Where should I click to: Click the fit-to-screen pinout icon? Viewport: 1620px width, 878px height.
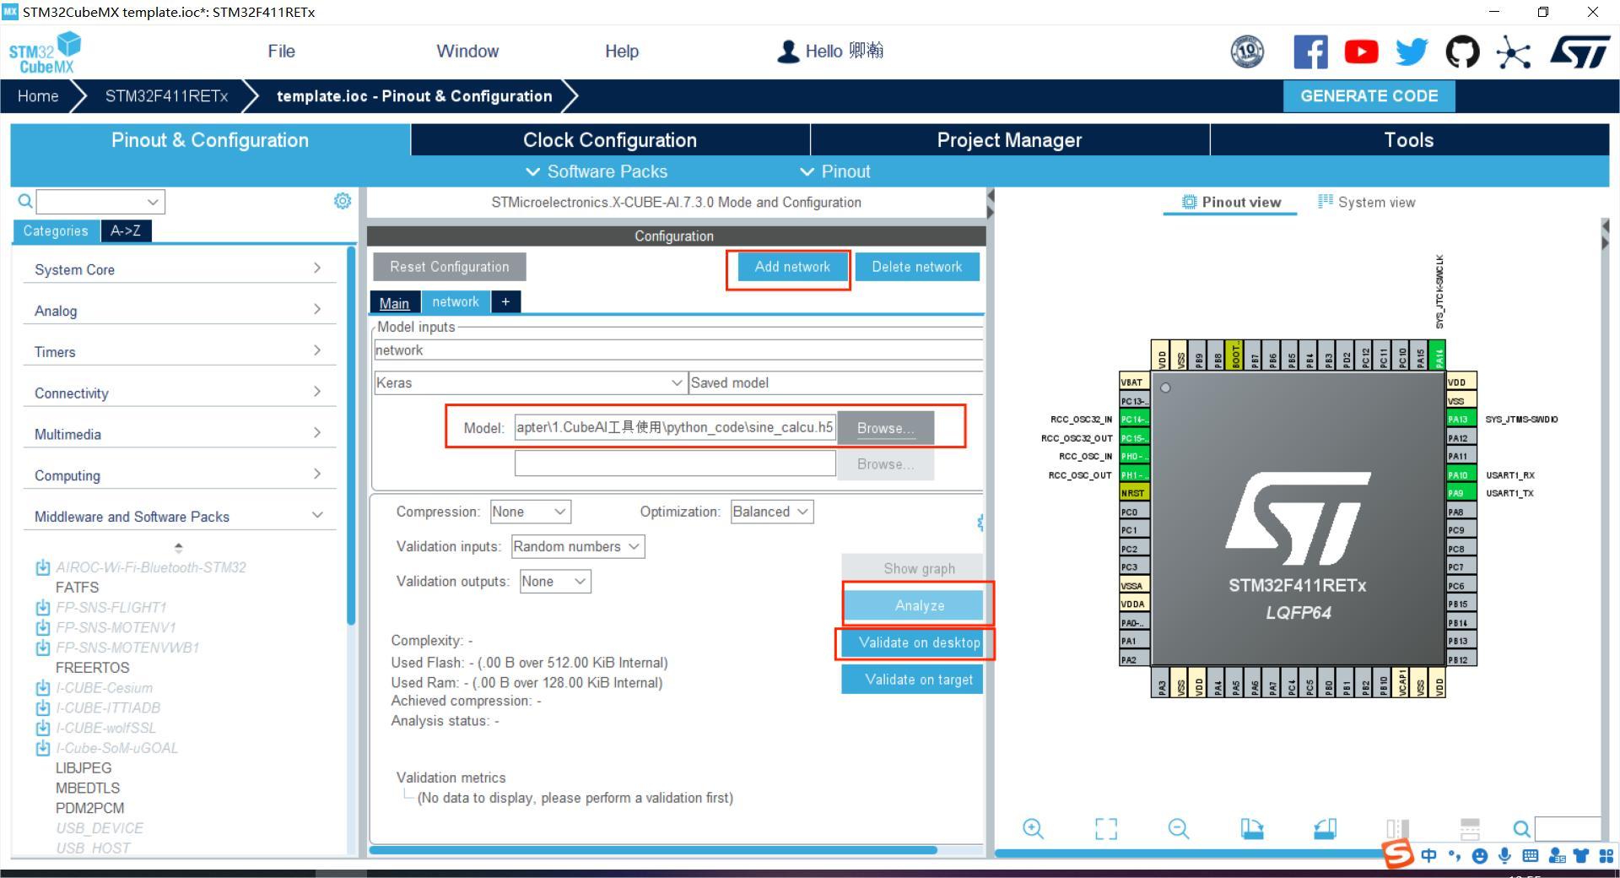tap(1105, 828)
